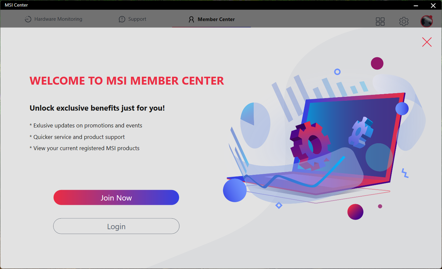Click the Join Now button
Image resolution: width=442 pixels, height=269 pixels.
coord(116,198)
